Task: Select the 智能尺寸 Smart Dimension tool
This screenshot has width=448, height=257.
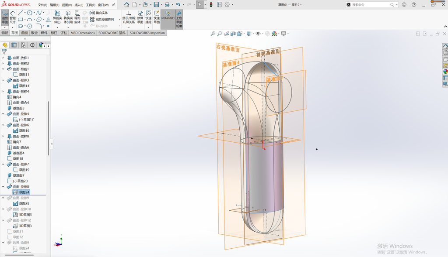Action: [13, 17]
